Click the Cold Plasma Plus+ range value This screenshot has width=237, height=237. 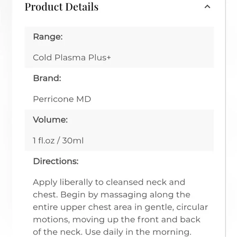(72, 58)
